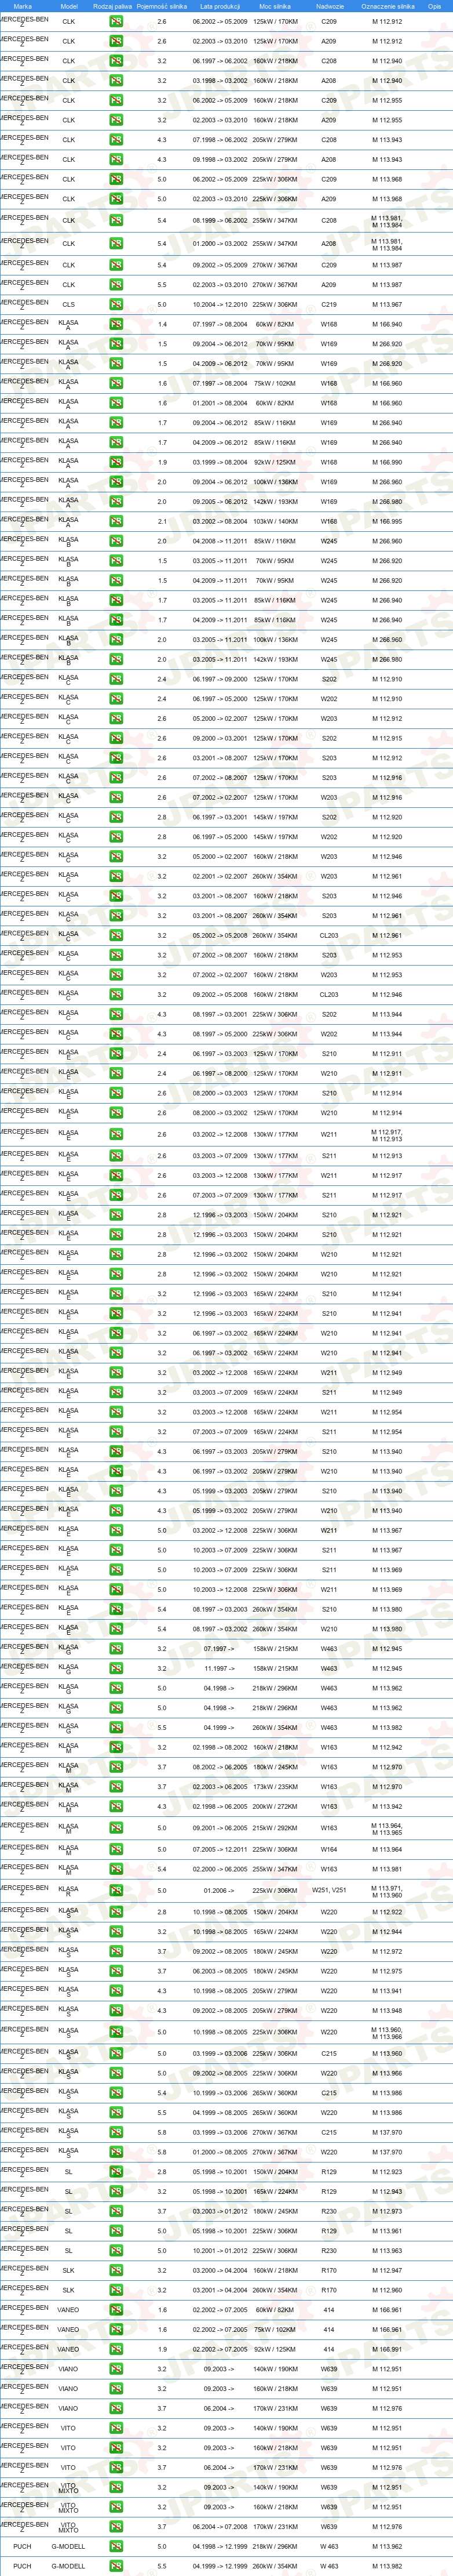Click the fuel icon in the VITO MIXTO 3.7 row
Image resolution: width=453 pixels, height=2576 pixels.
click(116, 2527)
